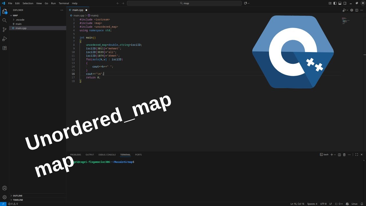
Task: Go back using the navigation left arrow
Action: pyautogui.click(x=118, y=3)
